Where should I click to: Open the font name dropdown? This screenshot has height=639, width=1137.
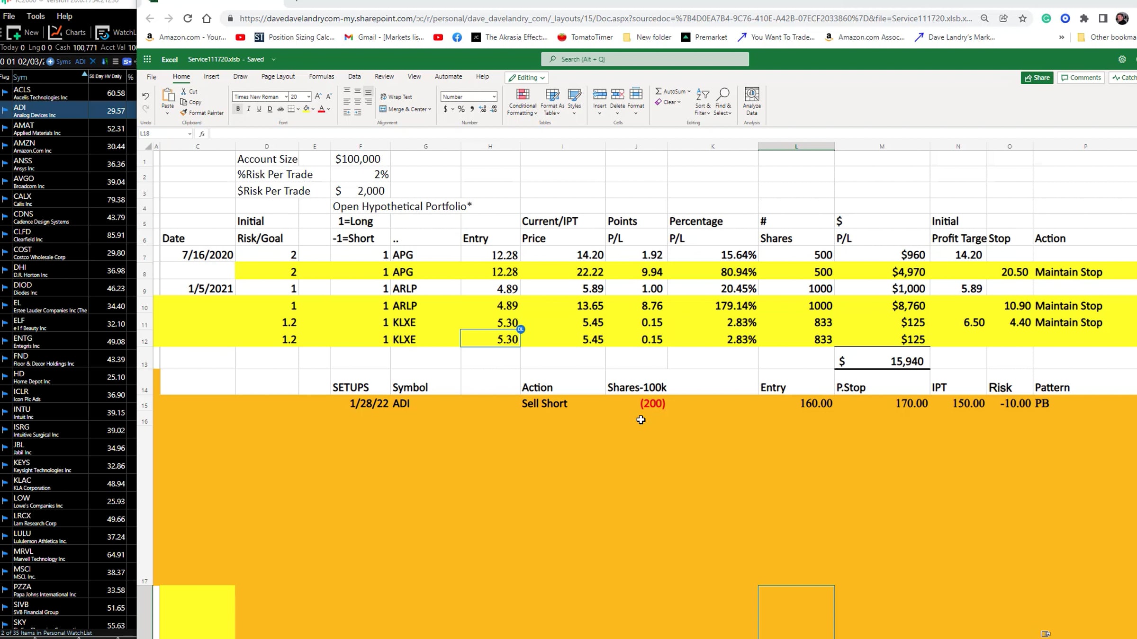point(286,97)
